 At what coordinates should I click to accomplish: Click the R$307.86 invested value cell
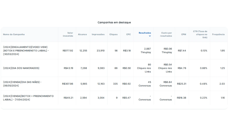pos(67,84)
